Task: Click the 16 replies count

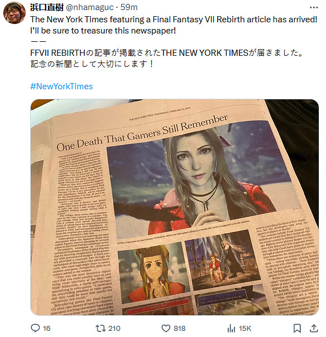Action: click(46, 329)
